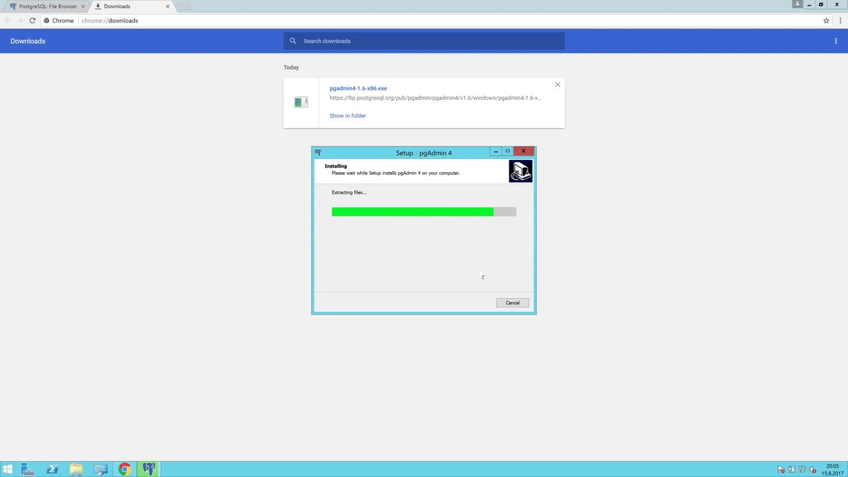848x477 pixels.
Task: Click the Cancel button in pgAdmin setup
Action: [512, 303]
